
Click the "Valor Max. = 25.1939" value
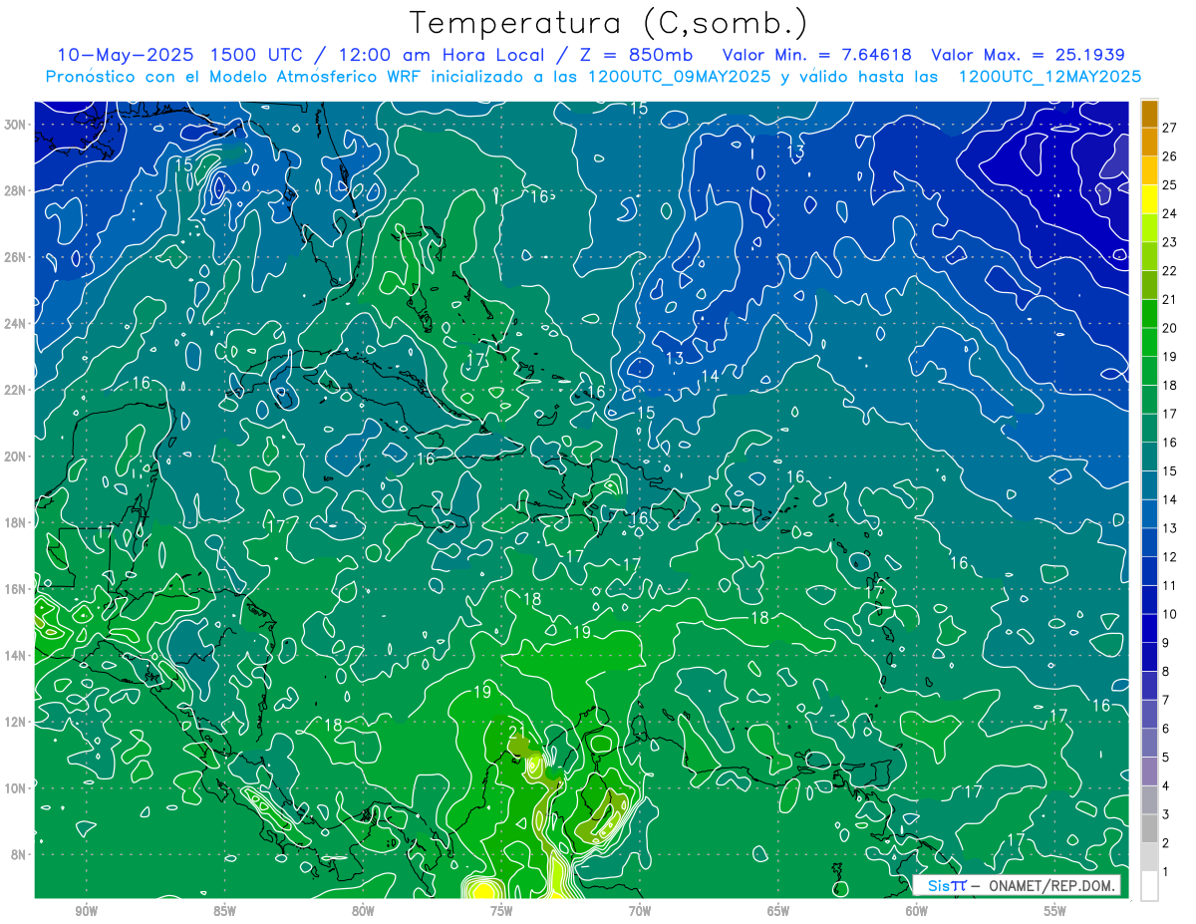1030,55
